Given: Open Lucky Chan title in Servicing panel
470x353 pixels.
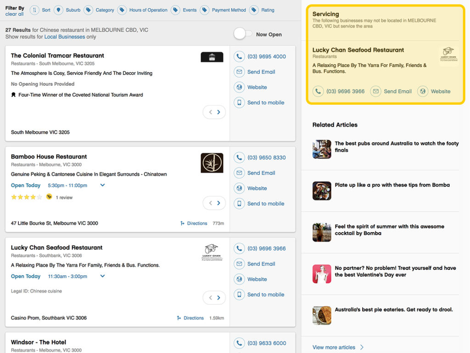Looking at the screenshot, I should point(358,50).
